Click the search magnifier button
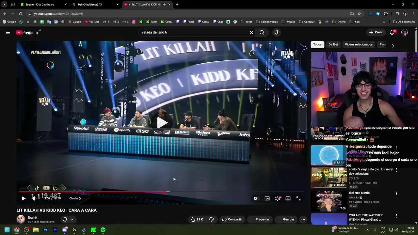 coord(262,32)
